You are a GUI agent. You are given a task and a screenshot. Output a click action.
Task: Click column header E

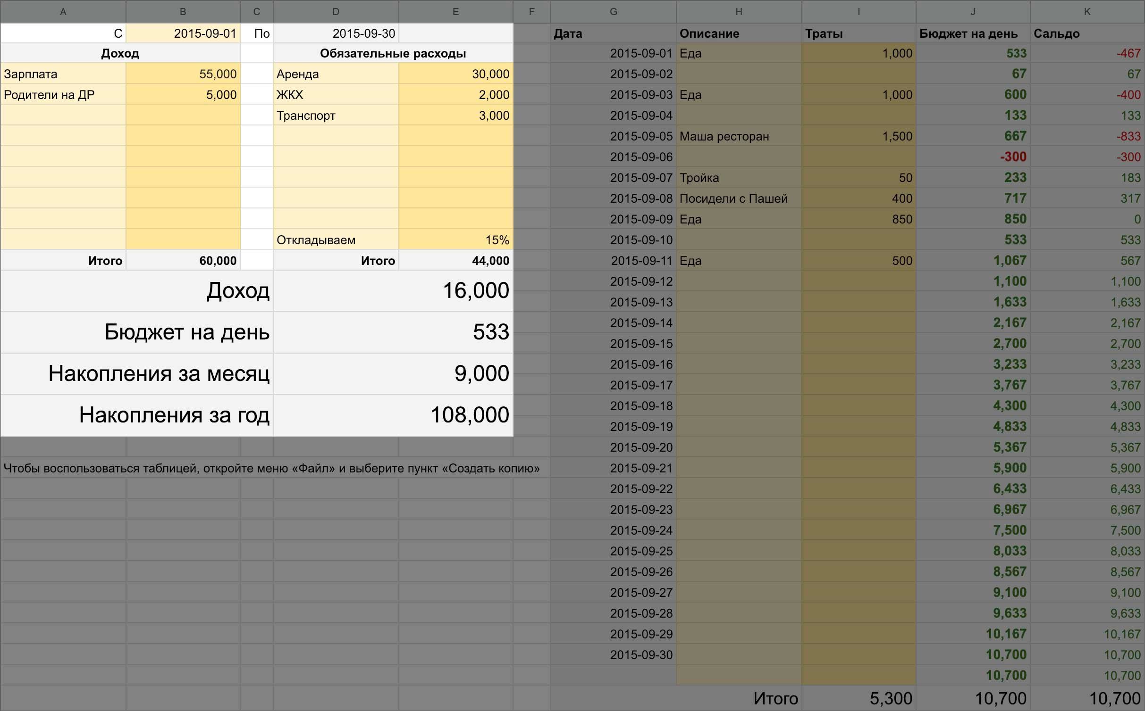(x=456, y=12)
